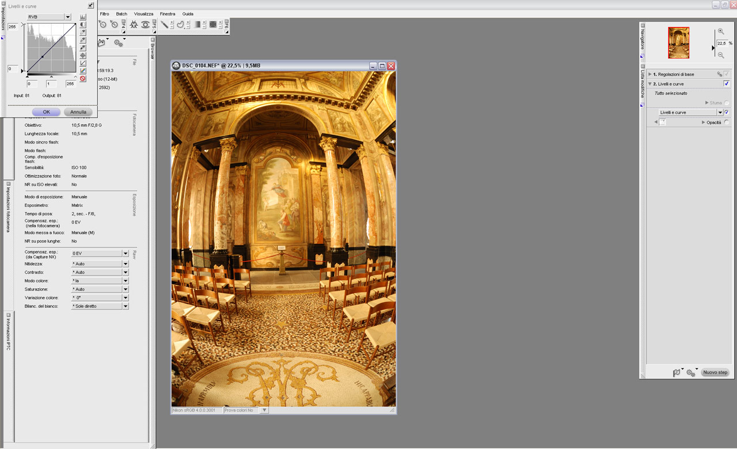This screenshot has width=737, height=449.
Task: Click the red reset icon in curves dialog
Action: click(x=83, y=78)
